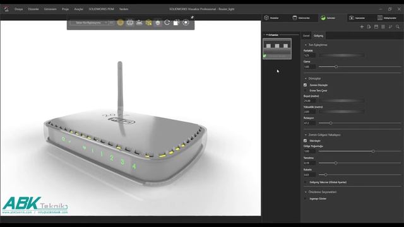The image size is (404, 227).
Task: Select the environment thumbnail under Ortamlar
Action: click(277, 49)
